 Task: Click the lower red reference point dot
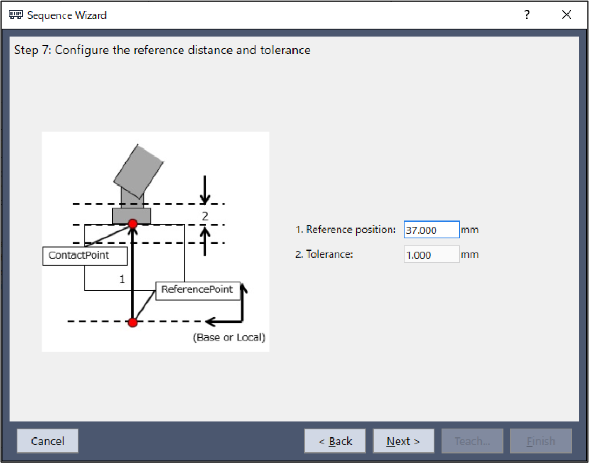click(133, 322)
